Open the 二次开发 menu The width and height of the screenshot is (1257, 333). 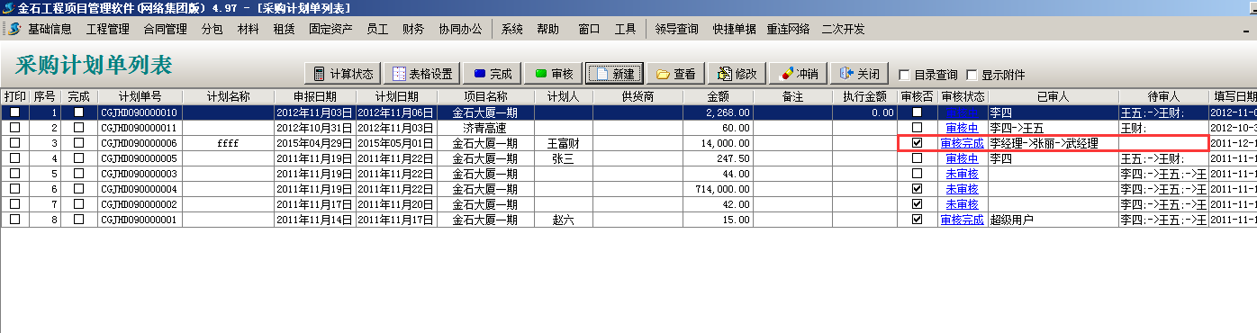pos(844,29)
